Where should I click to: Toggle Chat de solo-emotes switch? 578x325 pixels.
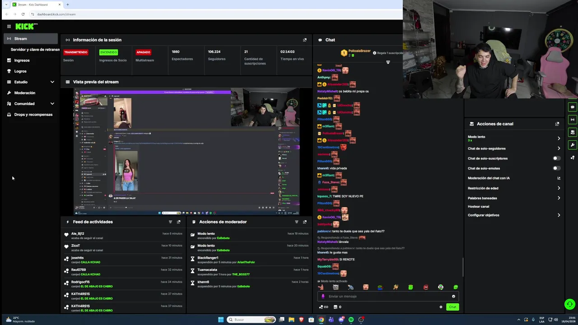click(556, 168)
